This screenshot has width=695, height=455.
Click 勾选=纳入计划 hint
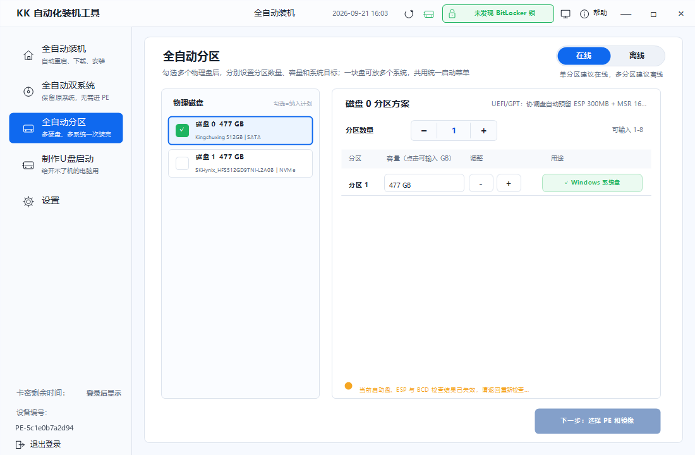[x=293, y=104]
